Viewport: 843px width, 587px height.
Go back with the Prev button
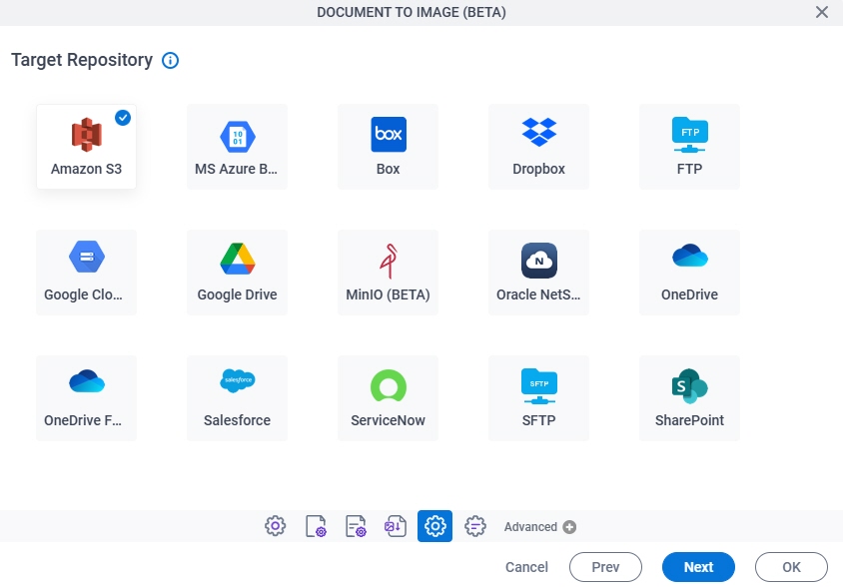605,567
